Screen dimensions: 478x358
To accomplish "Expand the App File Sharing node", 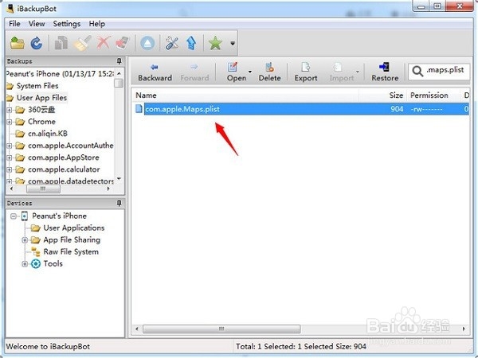I will (x=25, y=240).
